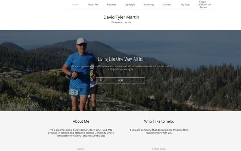Screen dimensions: 241x151
Task: Go to the About Me page
Action: [93, 5]
